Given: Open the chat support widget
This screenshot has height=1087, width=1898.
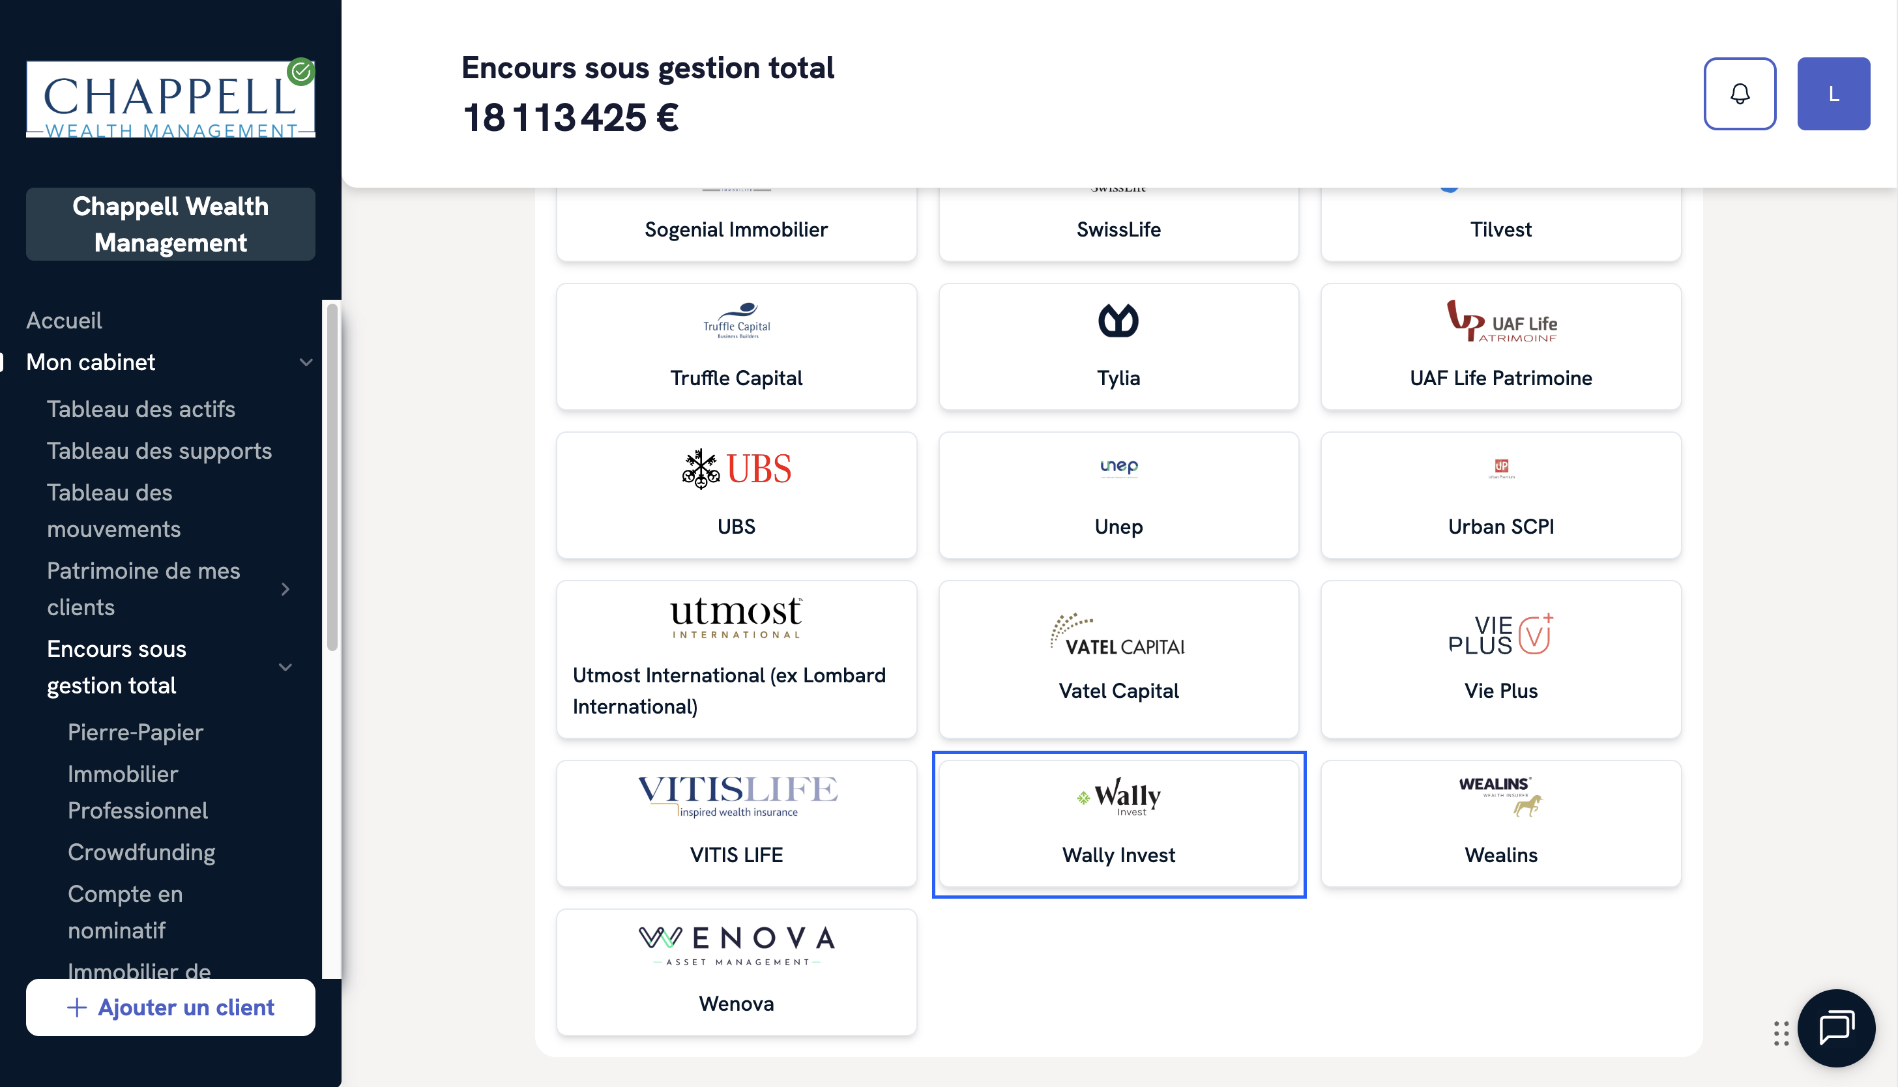Looking at the screenshot, I should pos(1835,1028).
